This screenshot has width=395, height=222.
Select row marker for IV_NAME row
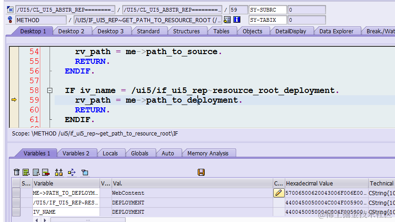point(16,212)
